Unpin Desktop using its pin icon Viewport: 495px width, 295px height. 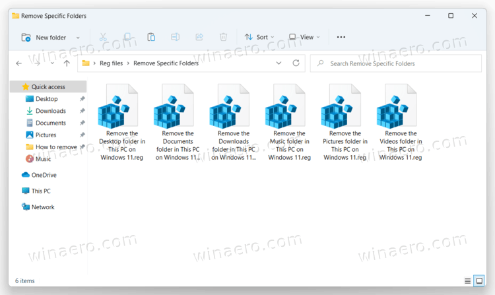coord(82,99)
